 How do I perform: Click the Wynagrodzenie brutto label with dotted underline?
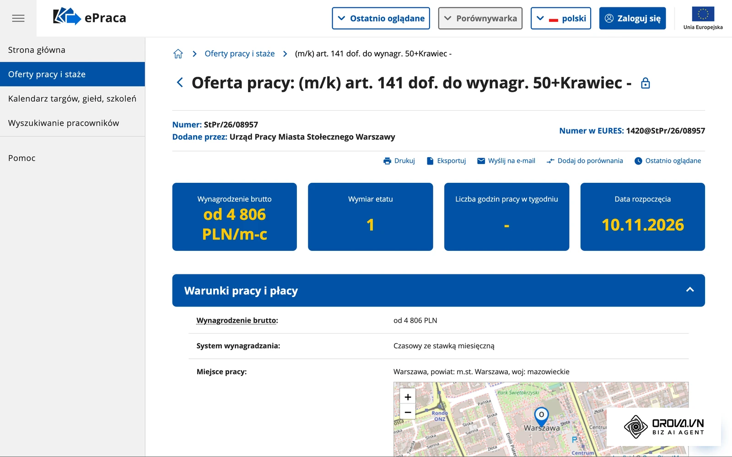click(237, 320)
